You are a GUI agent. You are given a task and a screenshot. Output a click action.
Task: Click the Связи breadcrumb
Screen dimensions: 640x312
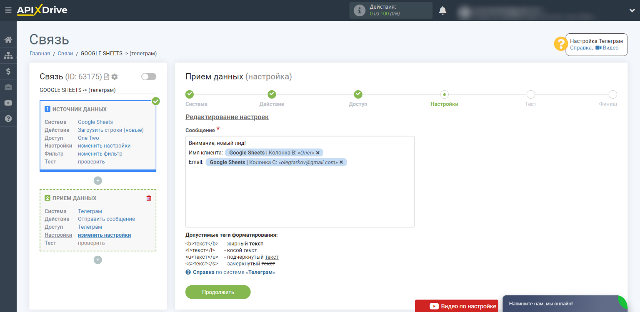[65, 53]
